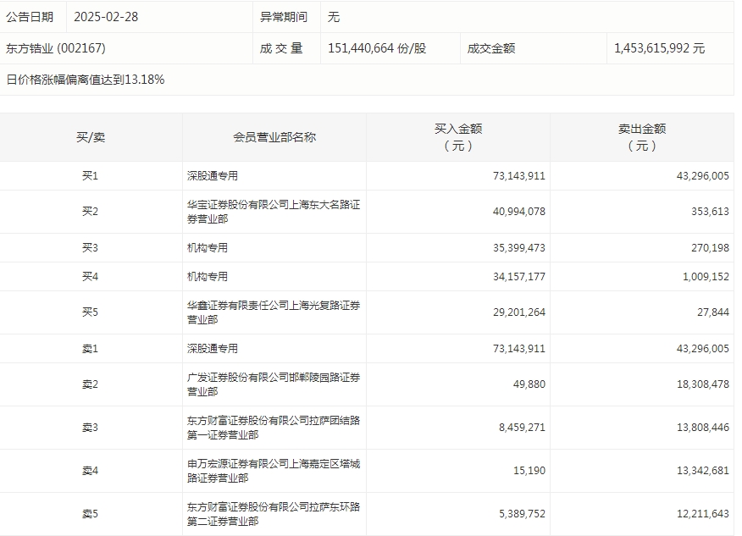Screen dimensions: 742x536
Task: Select buy amount 73,143,911 in 买1 row
Action: pos(519,176)
